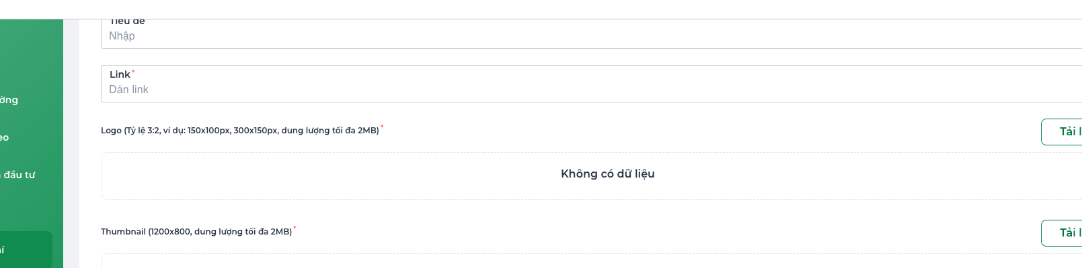
Task: Click the blank white header bar at the top
Action: point(538,9)
